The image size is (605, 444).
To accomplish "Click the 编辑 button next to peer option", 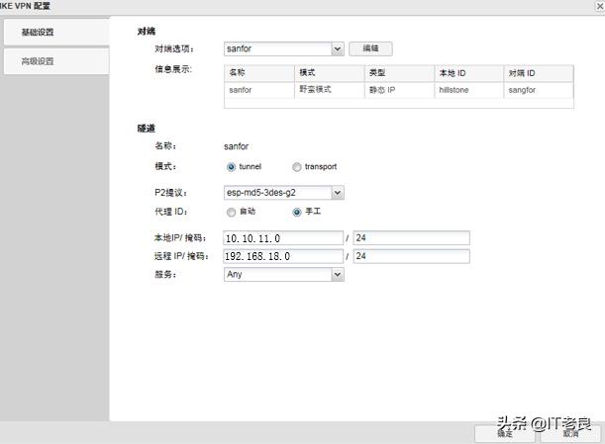I will point(370,48).
